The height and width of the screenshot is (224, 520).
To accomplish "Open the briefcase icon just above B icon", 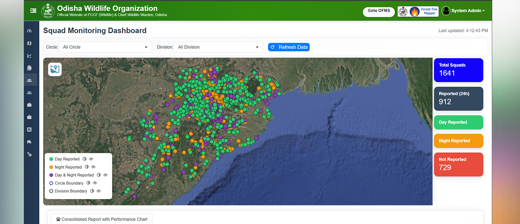I will [x=29, y=117].
